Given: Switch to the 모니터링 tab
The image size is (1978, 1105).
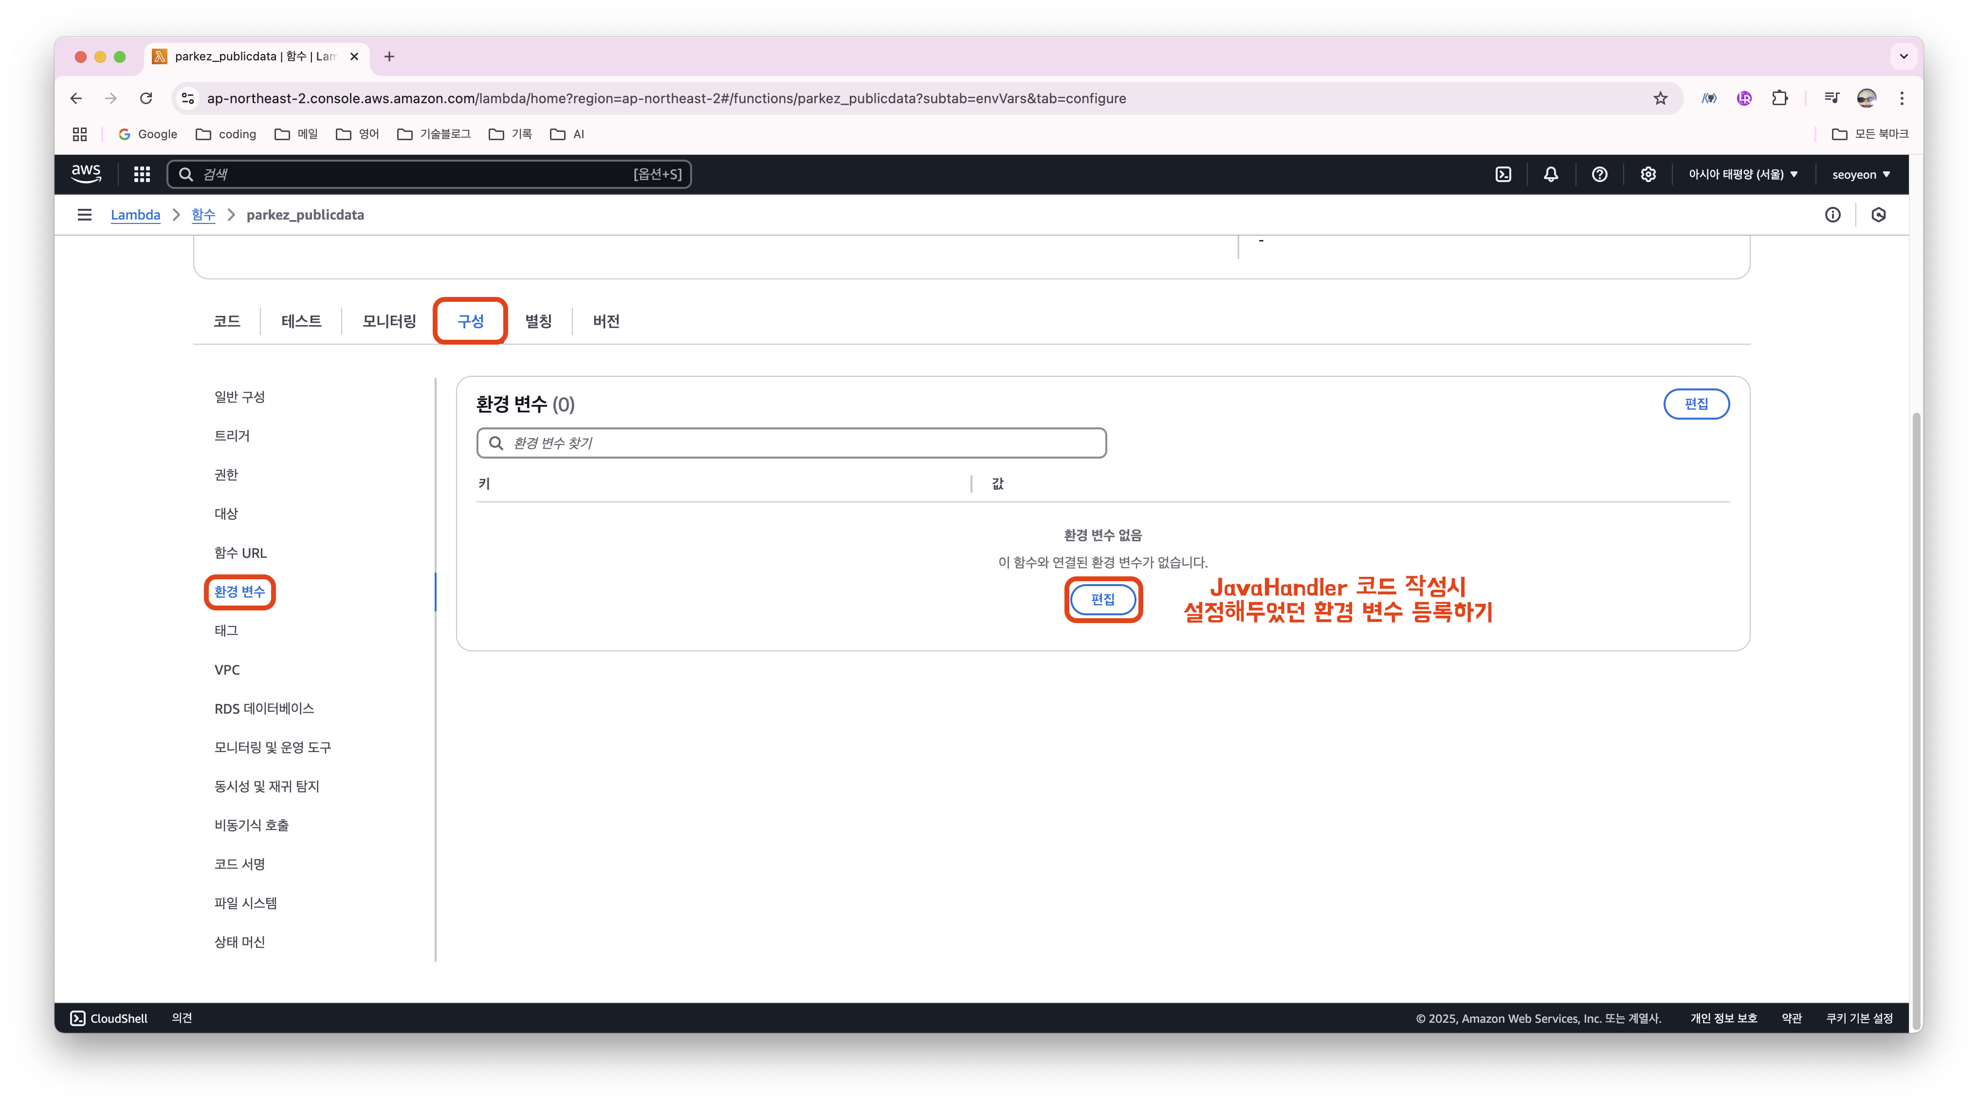Looking at the screenshot, I should [x=388, y=321].
